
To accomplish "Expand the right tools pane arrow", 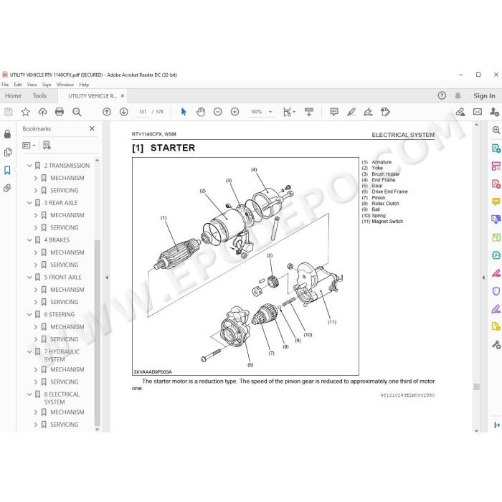I will pyautogui.click(x=483, y=278).
